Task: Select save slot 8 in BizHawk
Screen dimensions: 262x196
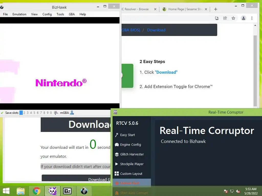Action: 44,113
